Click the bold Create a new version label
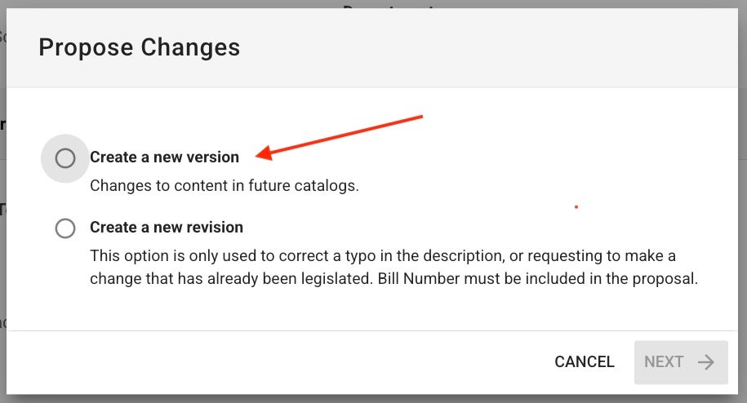 pos(164,157)
